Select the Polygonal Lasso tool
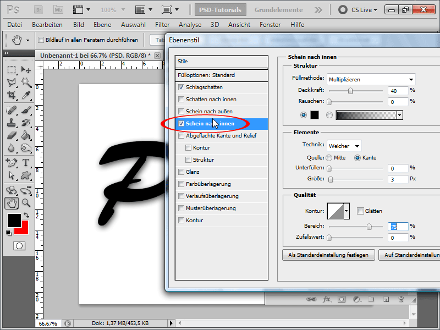 [11, 82]
